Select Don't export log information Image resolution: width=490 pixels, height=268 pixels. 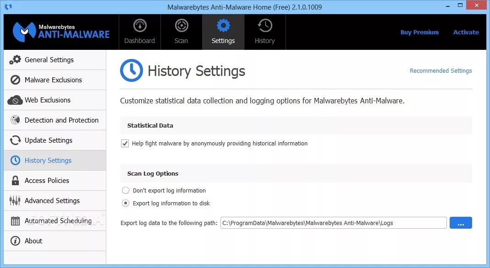[126, 190]
